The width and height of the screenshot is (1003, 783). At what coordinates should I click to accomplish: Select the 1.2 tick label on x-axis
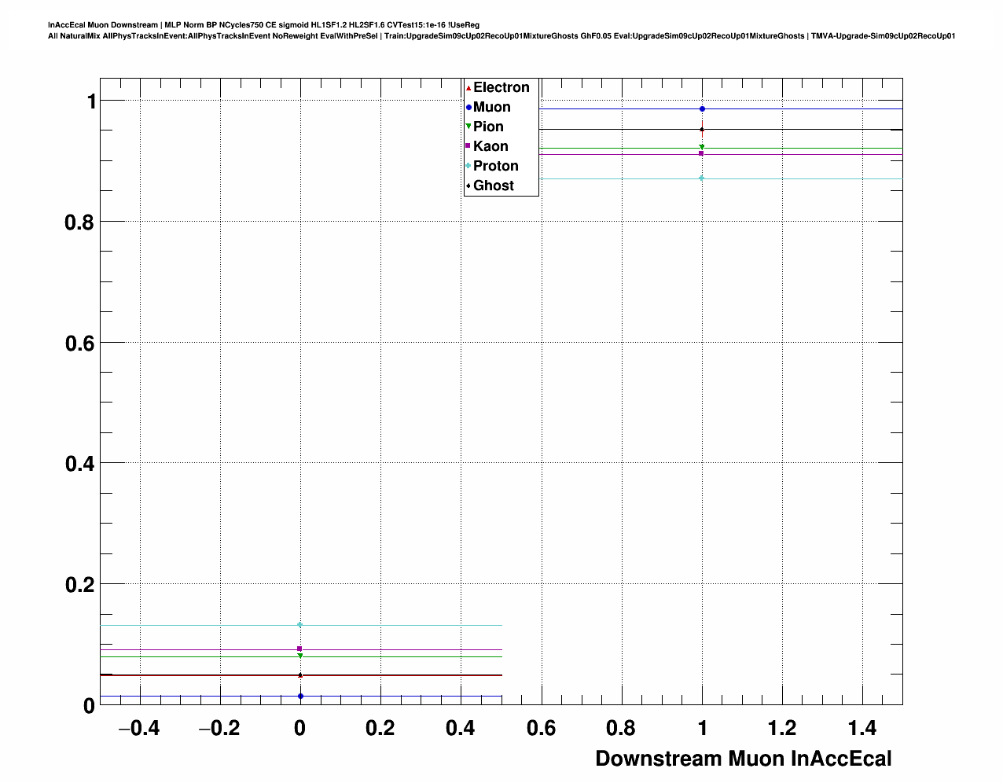click(x=782, y=729)
